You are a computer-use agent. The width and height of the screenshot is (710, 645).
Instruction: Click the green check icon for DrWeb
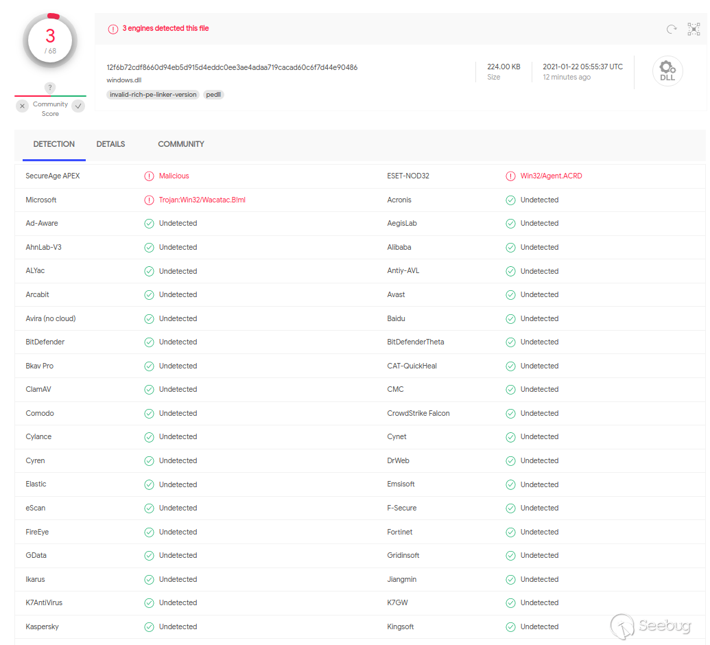pyautogui.click(x=510, y=461)
